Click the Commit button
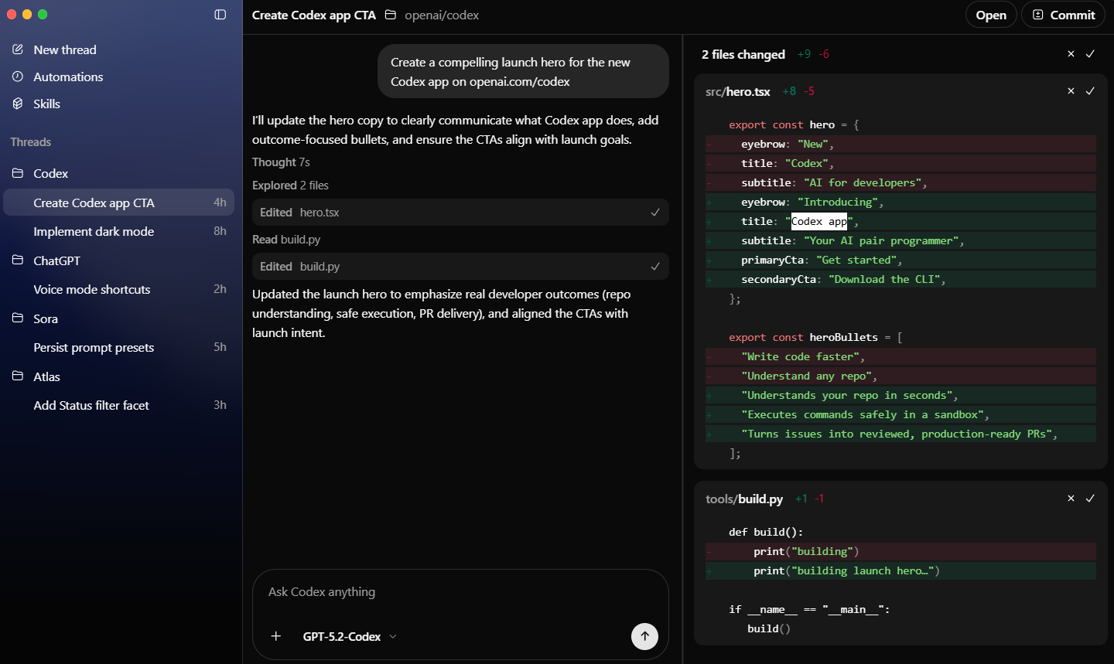Screen dimensions: 1114x664 (x=1064, y=15)
